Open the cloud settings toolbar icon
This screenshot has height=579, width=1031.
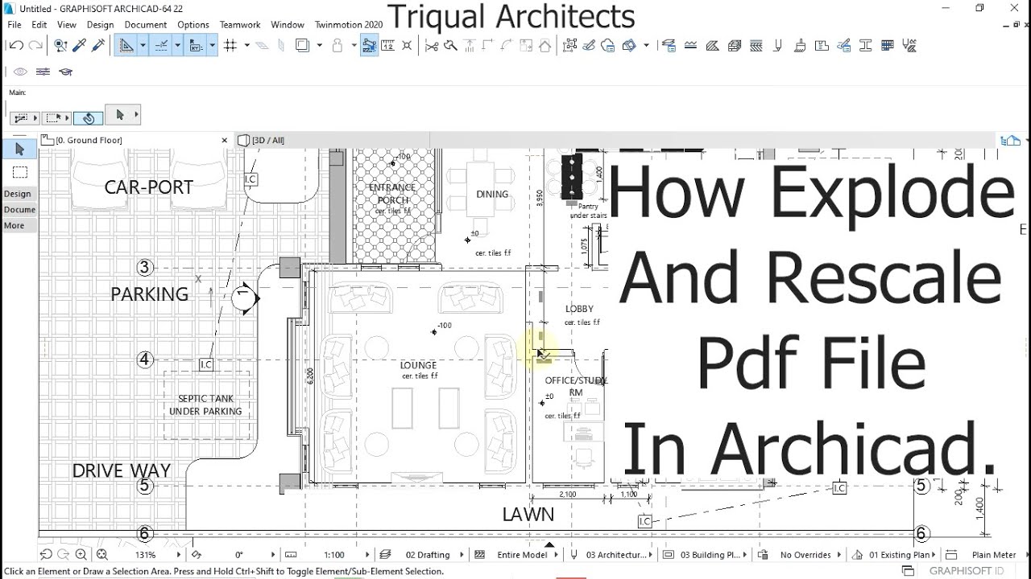[608, 46]
